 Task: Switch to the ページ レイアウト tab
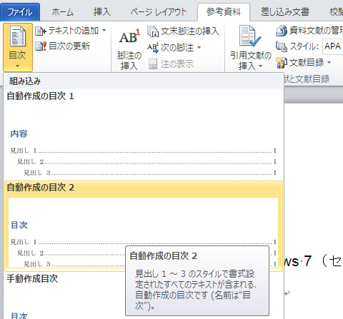click(x=159, y=12)
